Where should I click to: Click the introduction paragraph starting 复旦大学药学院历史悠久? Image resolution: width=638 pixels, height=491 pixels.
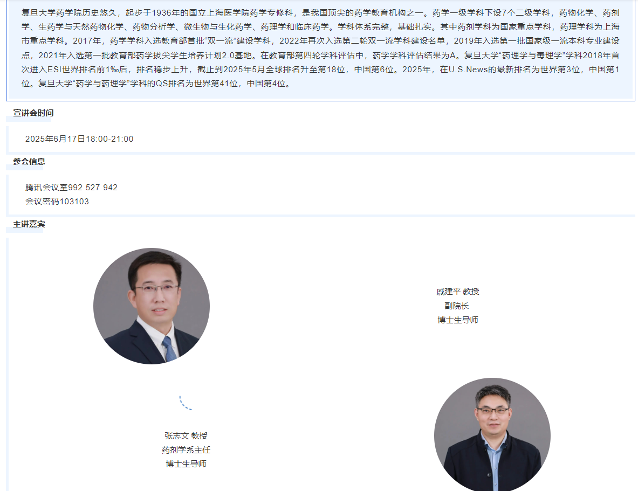320,48
